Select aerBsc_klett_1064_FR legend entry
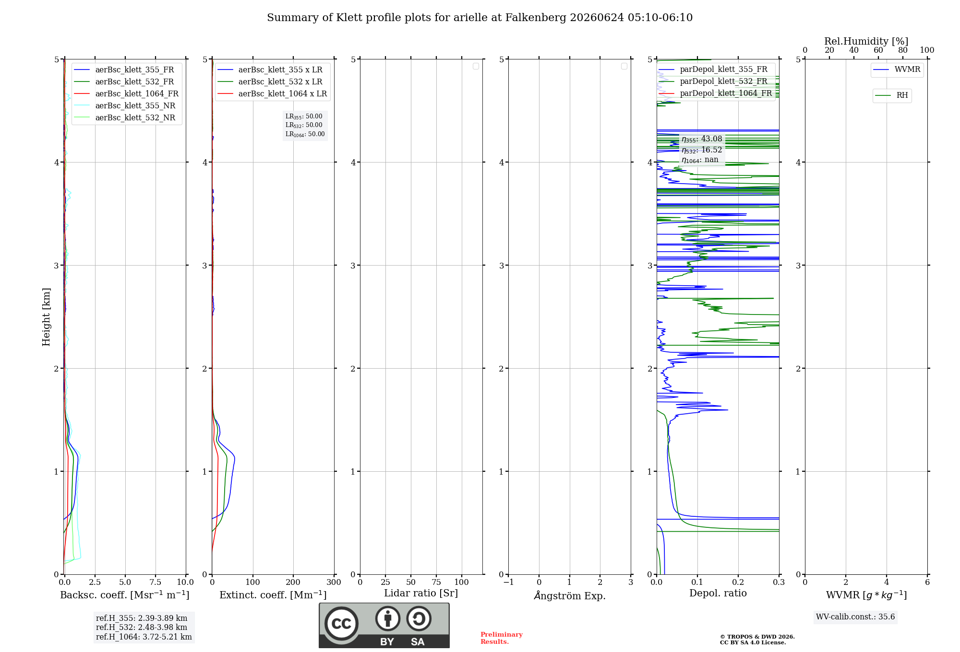 tap(127, 94)
